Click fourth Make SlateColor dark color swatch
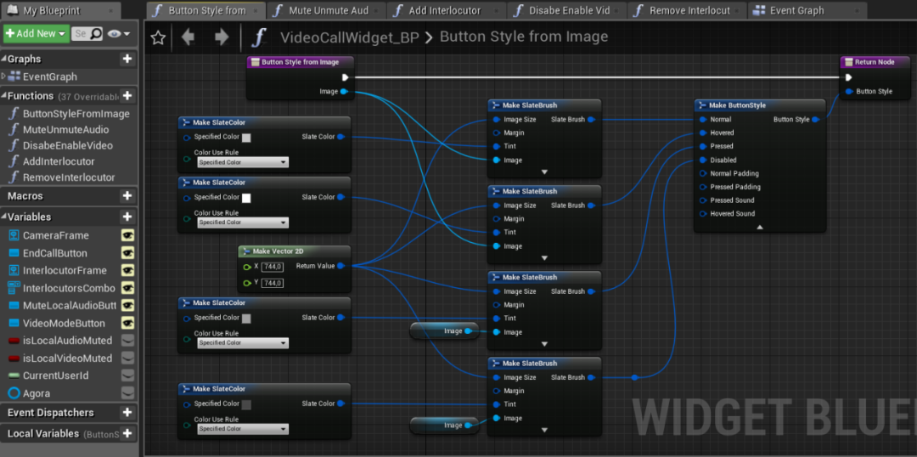 tap(246, 404)
